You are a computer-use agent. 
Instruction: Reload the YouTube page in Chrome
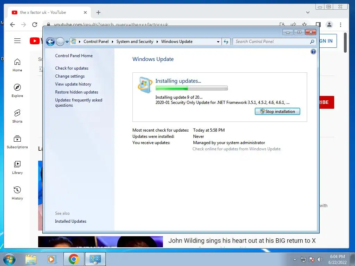point(35,25)
